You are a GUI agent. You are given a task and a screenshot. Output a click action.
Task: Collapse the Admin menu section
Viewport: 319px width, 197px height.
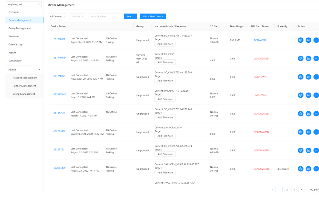pos(24,69)
